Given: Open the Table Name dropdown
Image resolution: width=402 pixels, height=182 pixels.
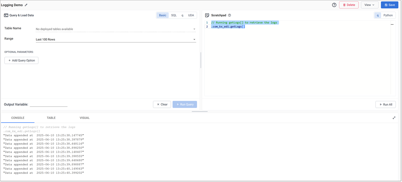Looking at the screenshot, I should (x=116, y=29).
